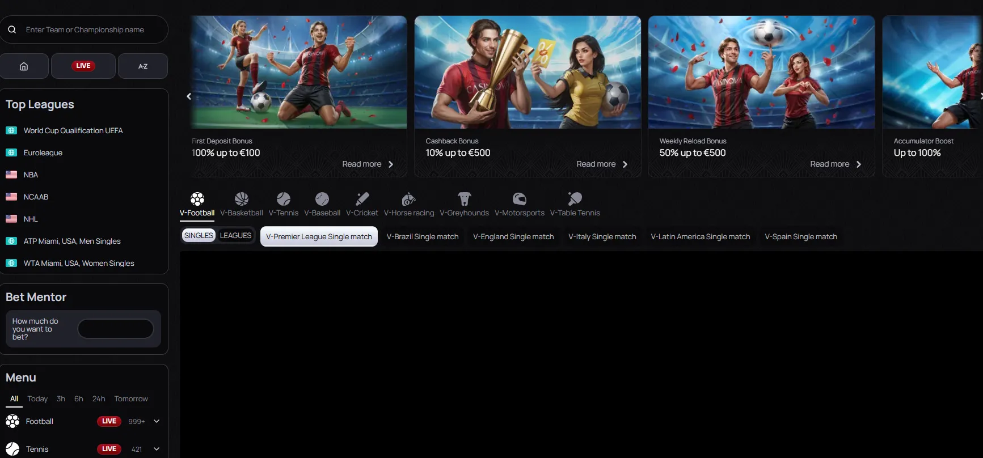Expand the Football menu chevron
The image size is (983, 458).
click(x=157, y=421)
